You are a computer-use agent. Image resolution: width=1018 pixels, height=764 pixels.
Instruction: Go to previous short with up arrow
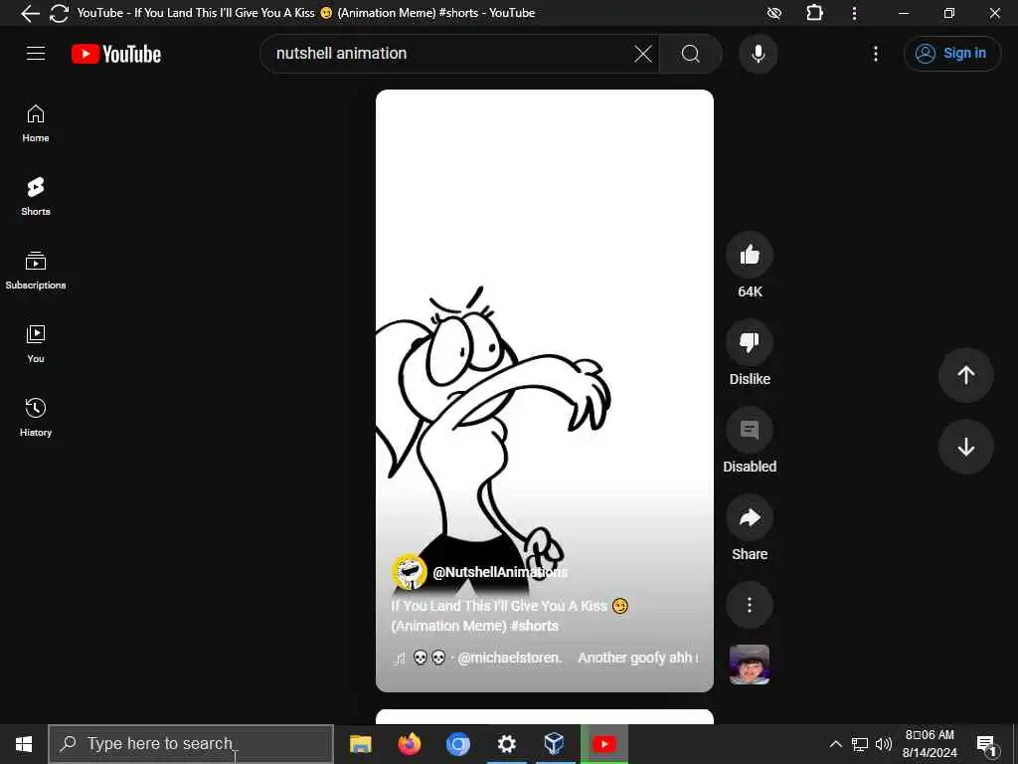click(966, 375)
